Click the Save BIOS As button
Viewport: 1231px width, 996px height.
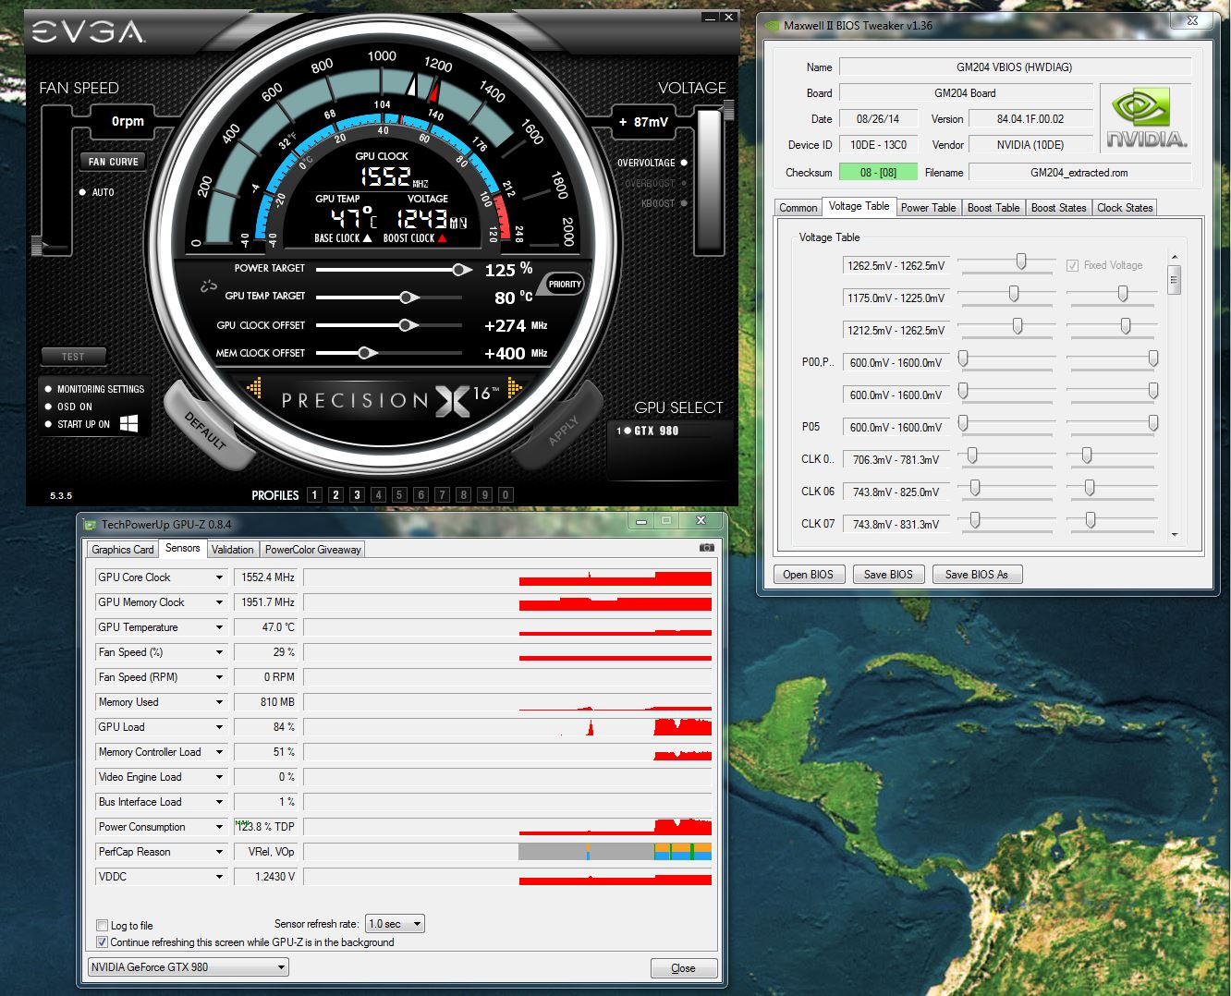coord(977,575)
